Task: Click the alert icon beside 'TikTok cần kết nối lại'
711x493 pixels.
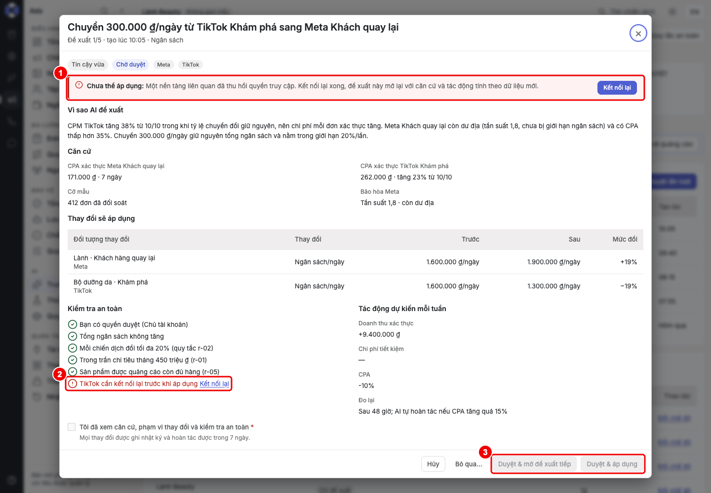Action: click(x=73, y=384)
